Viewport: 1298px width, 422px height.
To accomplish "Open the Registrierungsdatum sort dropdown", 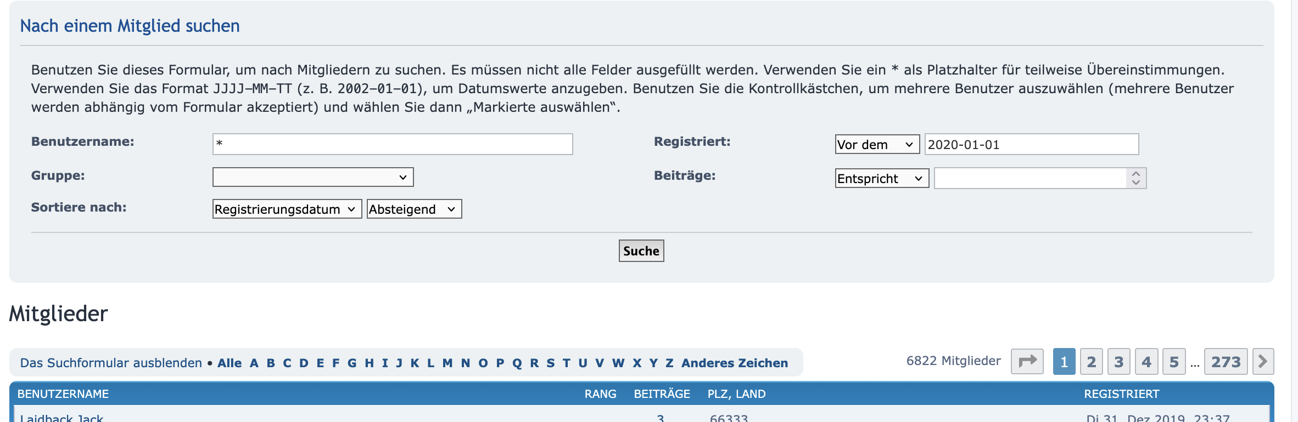I will (287, 209).
